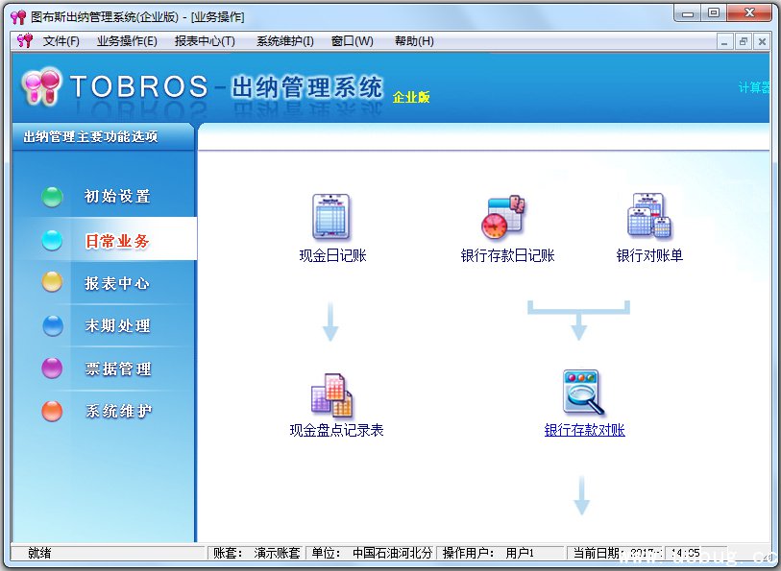Click the orange ball beside 系统维护
Image resolution: width=781 pixels, height=571 pixels.
click(x=52, y=411)
